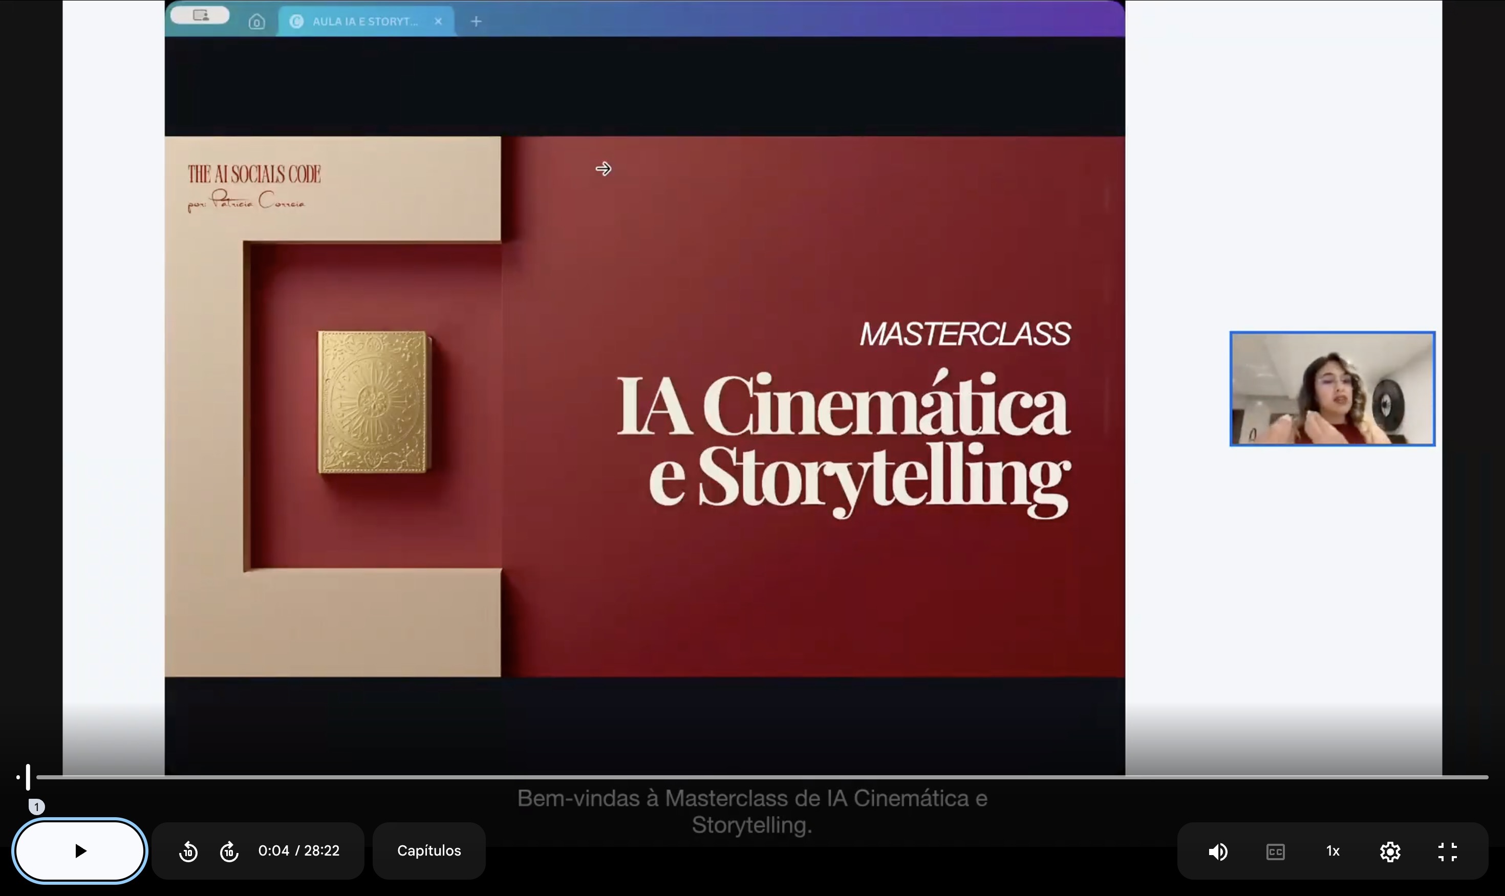Click the "MASTERCLASS" slide heading

[x=965, y=334]
